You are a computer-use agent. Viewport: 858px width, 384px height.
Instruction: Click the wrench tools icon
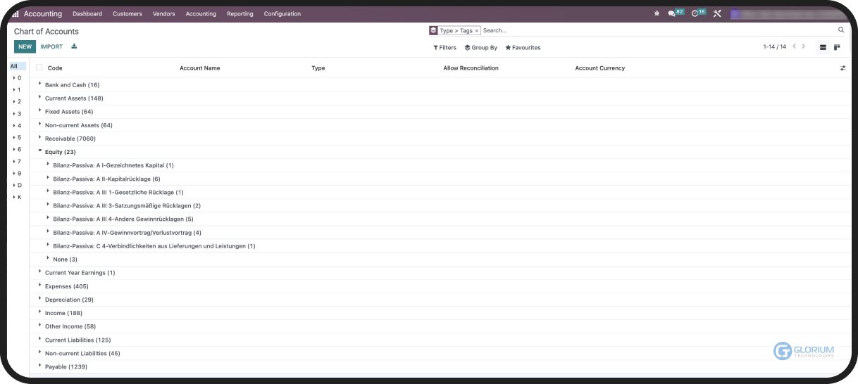717,13
